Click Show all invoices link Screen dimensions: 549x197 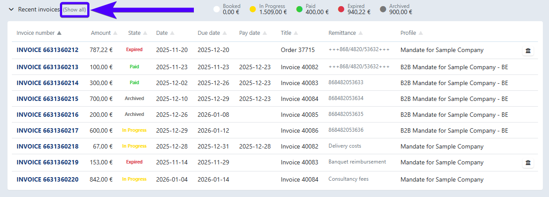click(74, 9)
